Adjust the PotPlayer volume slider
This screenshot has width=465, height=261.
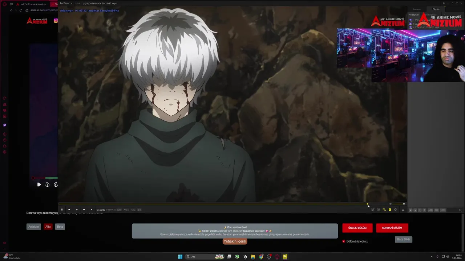399,204
